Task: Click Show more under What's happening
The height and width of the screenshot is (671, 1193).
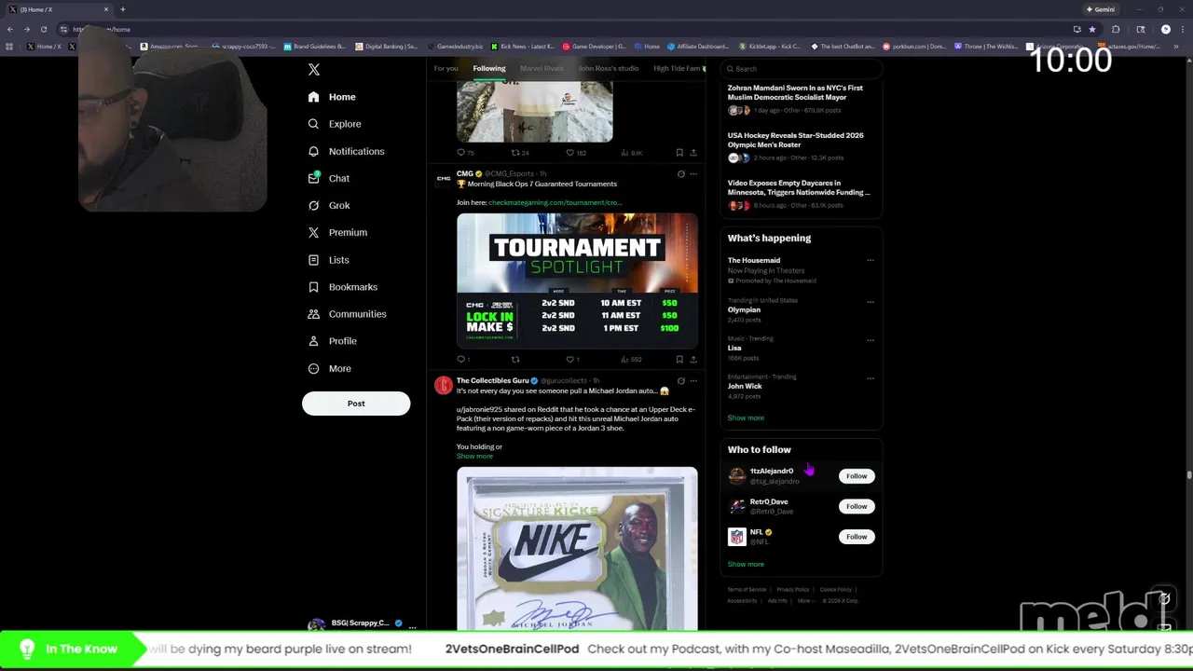Action: coord(746,418)
